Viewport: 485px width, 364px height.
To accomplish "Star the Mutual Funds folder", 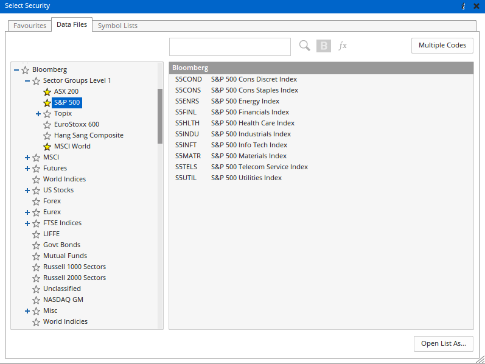I will pyautogui.click(x=36, y=256).
